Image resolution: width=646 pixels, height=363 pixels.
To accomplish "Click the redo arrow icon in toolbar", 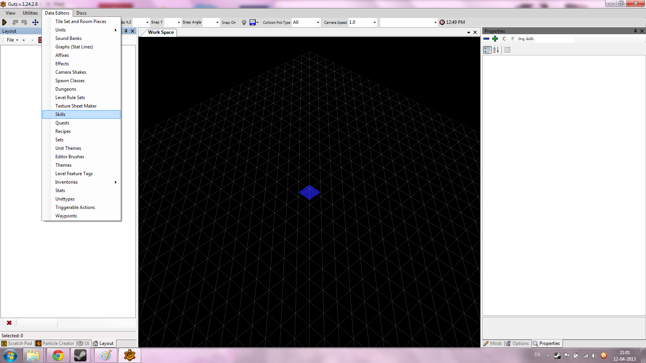I will pos(25,22).
